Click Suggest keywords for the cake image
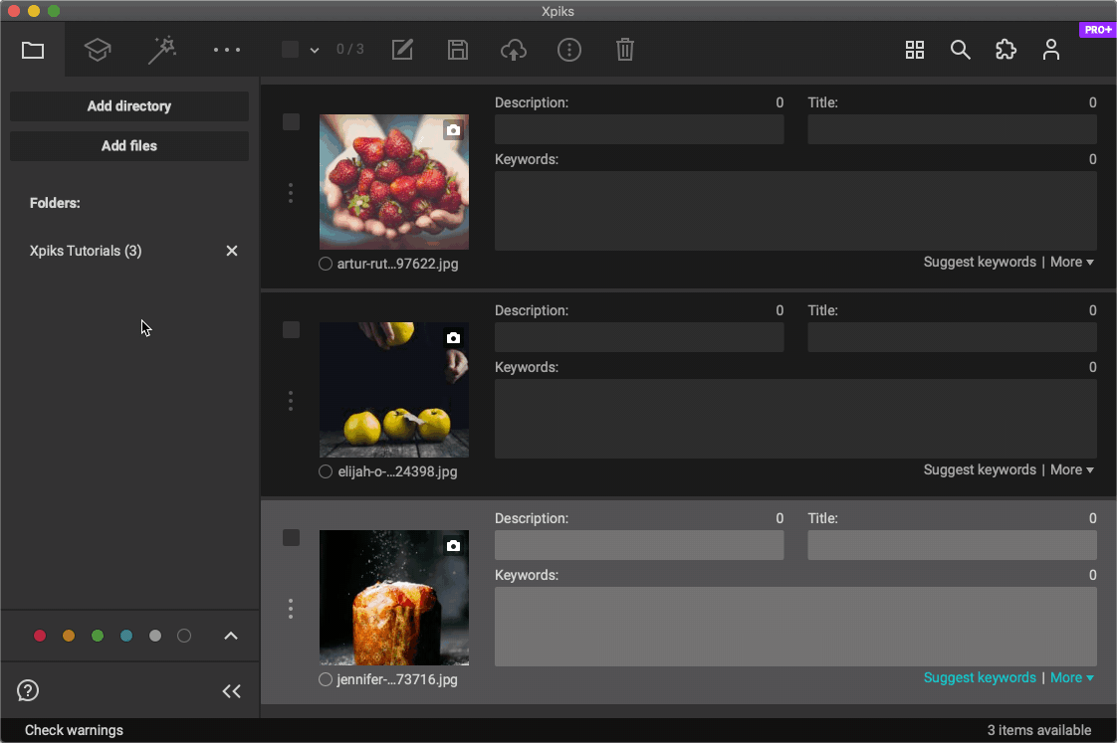This screenshot has height=743, width=1117. (980, 677)
